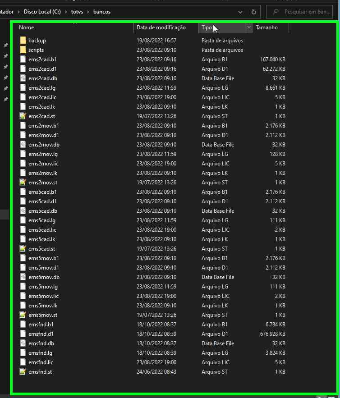Select the emsfnd.db database file icon
The width and height of the screenshot is (340, 398).
tap(23, 343)
